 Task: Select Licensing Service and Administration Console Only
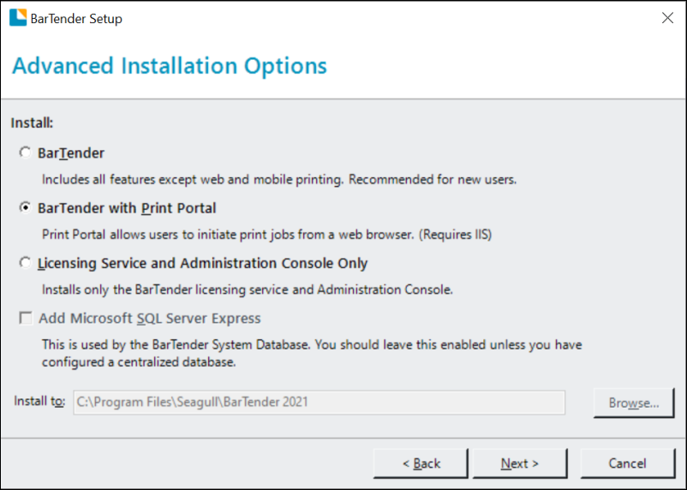pyautogui.click(x=25, y=263)
